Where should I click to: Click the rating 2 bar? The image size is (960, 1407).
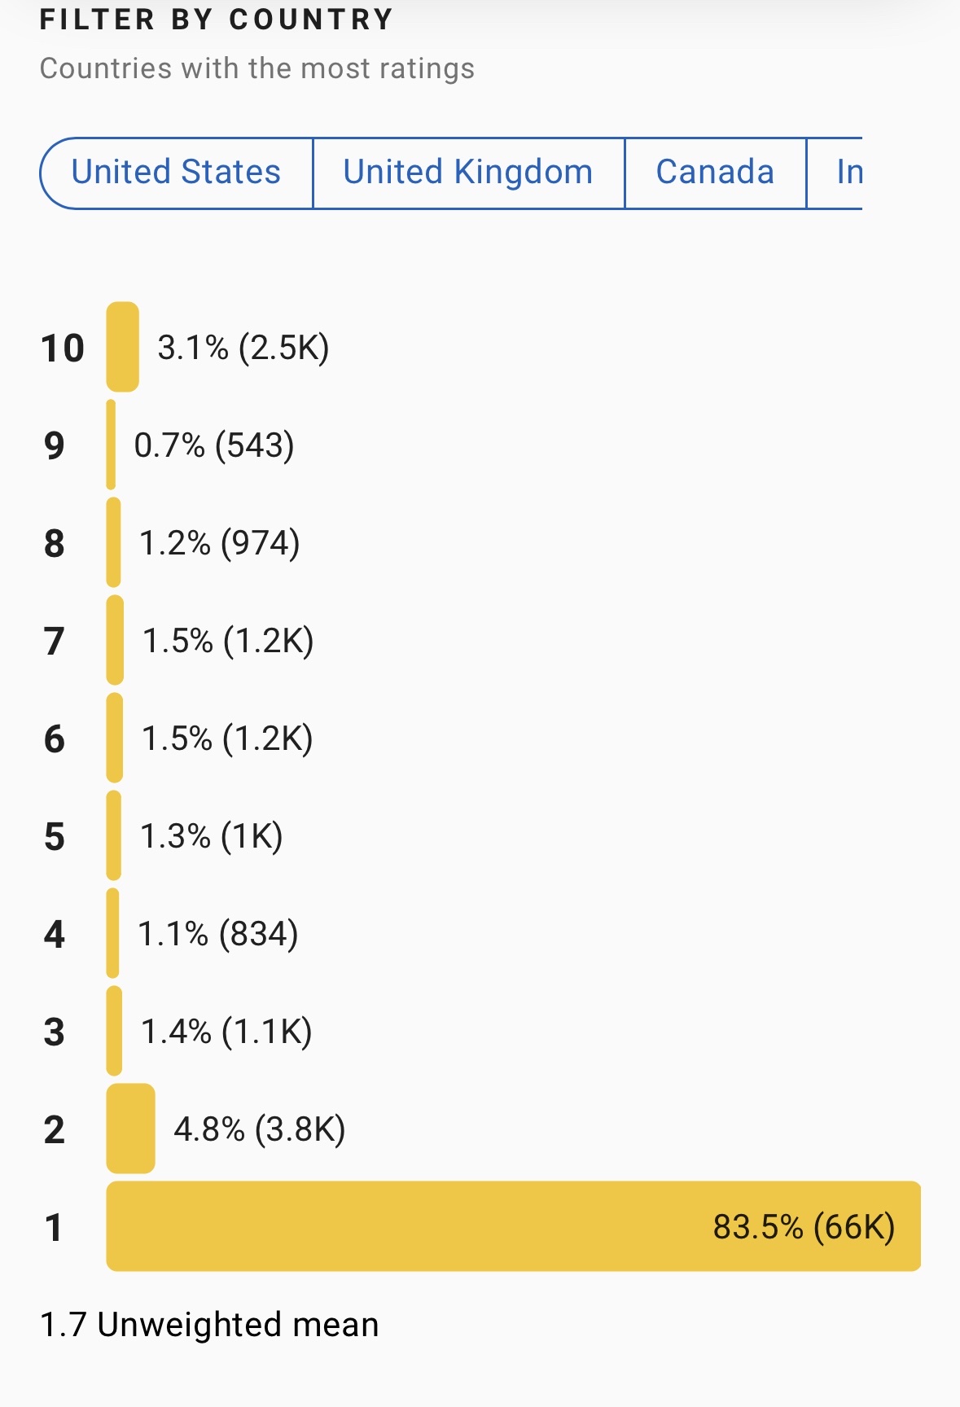click(130, 1129)
